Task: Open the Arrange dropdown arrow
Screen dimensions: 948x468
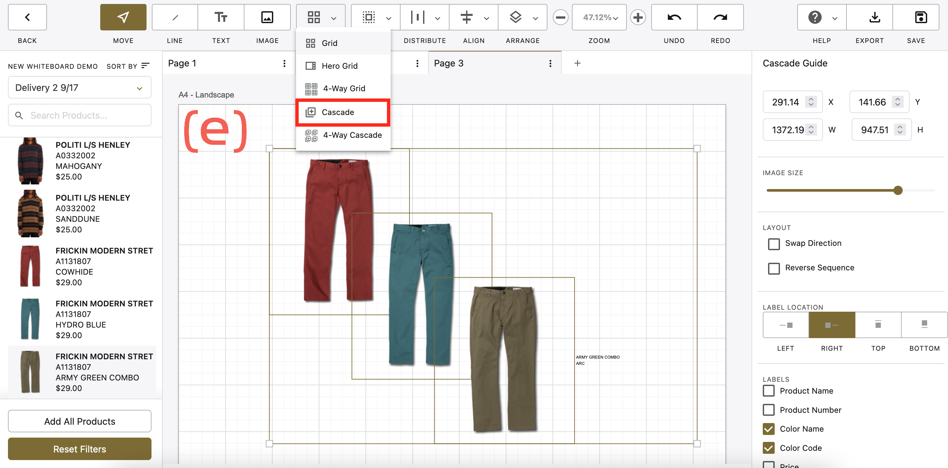Action: pyautogui.click(x=536, y=17)
